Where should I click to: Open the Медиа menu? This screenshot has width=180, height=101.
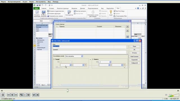pos(3,2)
